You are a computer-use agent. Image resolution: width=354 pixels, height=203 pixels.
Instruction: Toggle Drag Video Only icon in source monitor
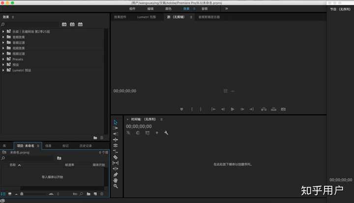(226, 91)
